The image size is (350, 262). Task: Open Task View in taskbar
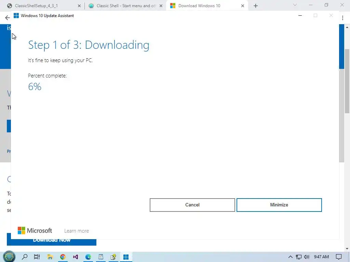(x=37, y=257)
